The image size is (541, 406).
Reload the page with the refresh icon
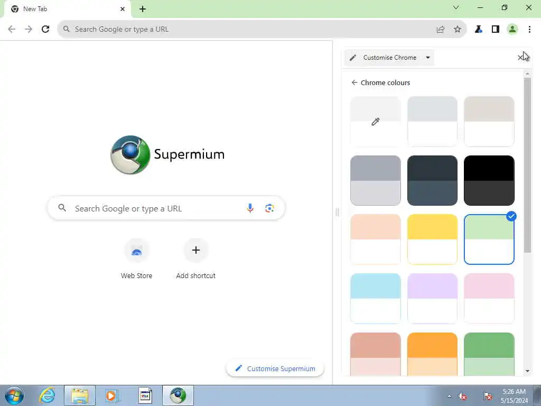[45, 30]
